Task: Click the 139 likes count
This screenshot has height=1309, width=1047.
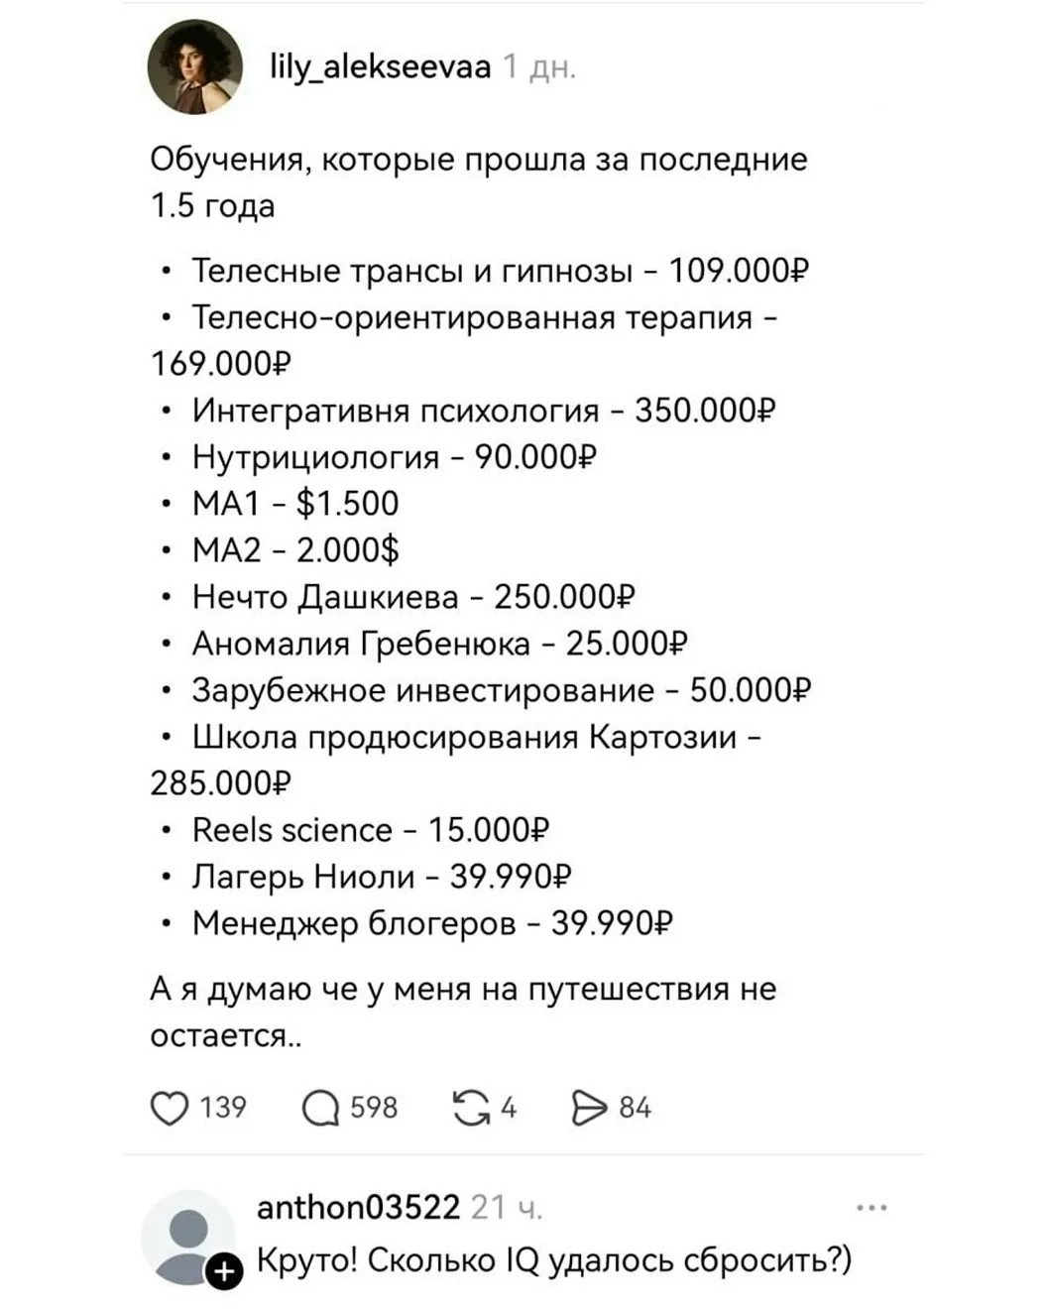Action: coord(222,1108)
